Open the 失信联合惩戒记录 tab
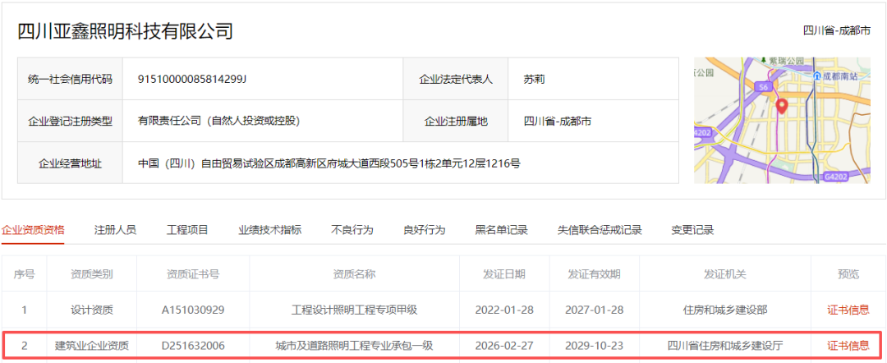 click(600, 230)
